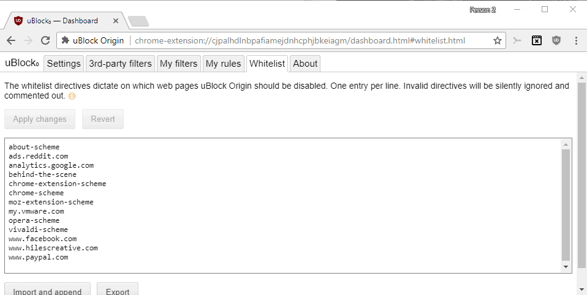587x295 pixels.
Task: Open the Settings tab
Action: [64, 64]
